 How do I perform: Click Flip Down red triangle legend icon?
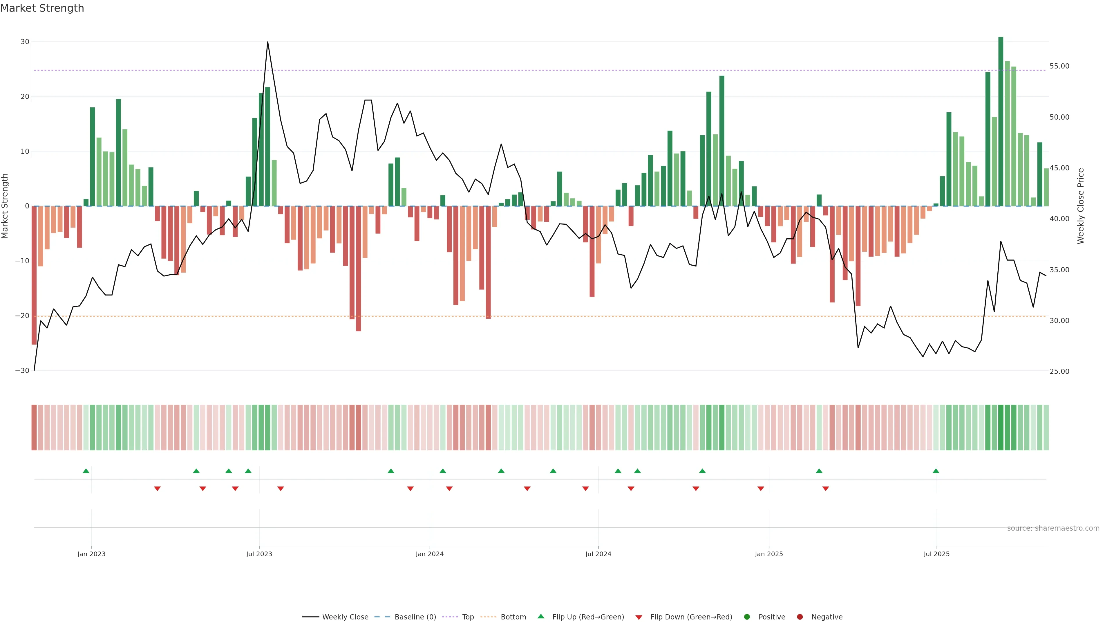pyautogui.click(x=639, y=617)
